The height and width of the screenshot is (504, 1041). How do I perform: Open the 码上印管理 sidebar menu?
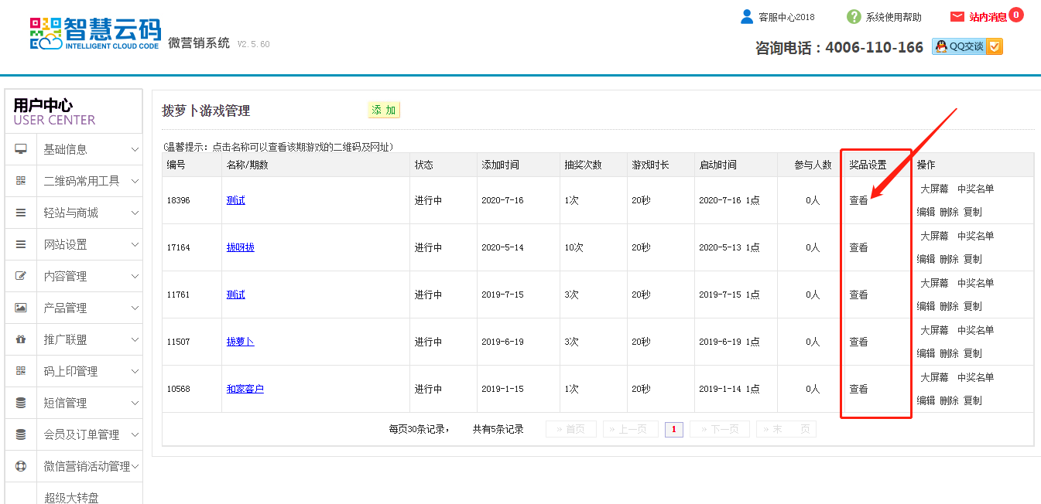pos(70,371)
